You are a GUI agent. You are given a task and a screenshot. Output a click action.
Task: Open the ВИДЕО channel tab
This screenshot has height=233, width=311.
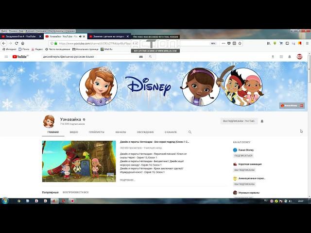(74, 132)
